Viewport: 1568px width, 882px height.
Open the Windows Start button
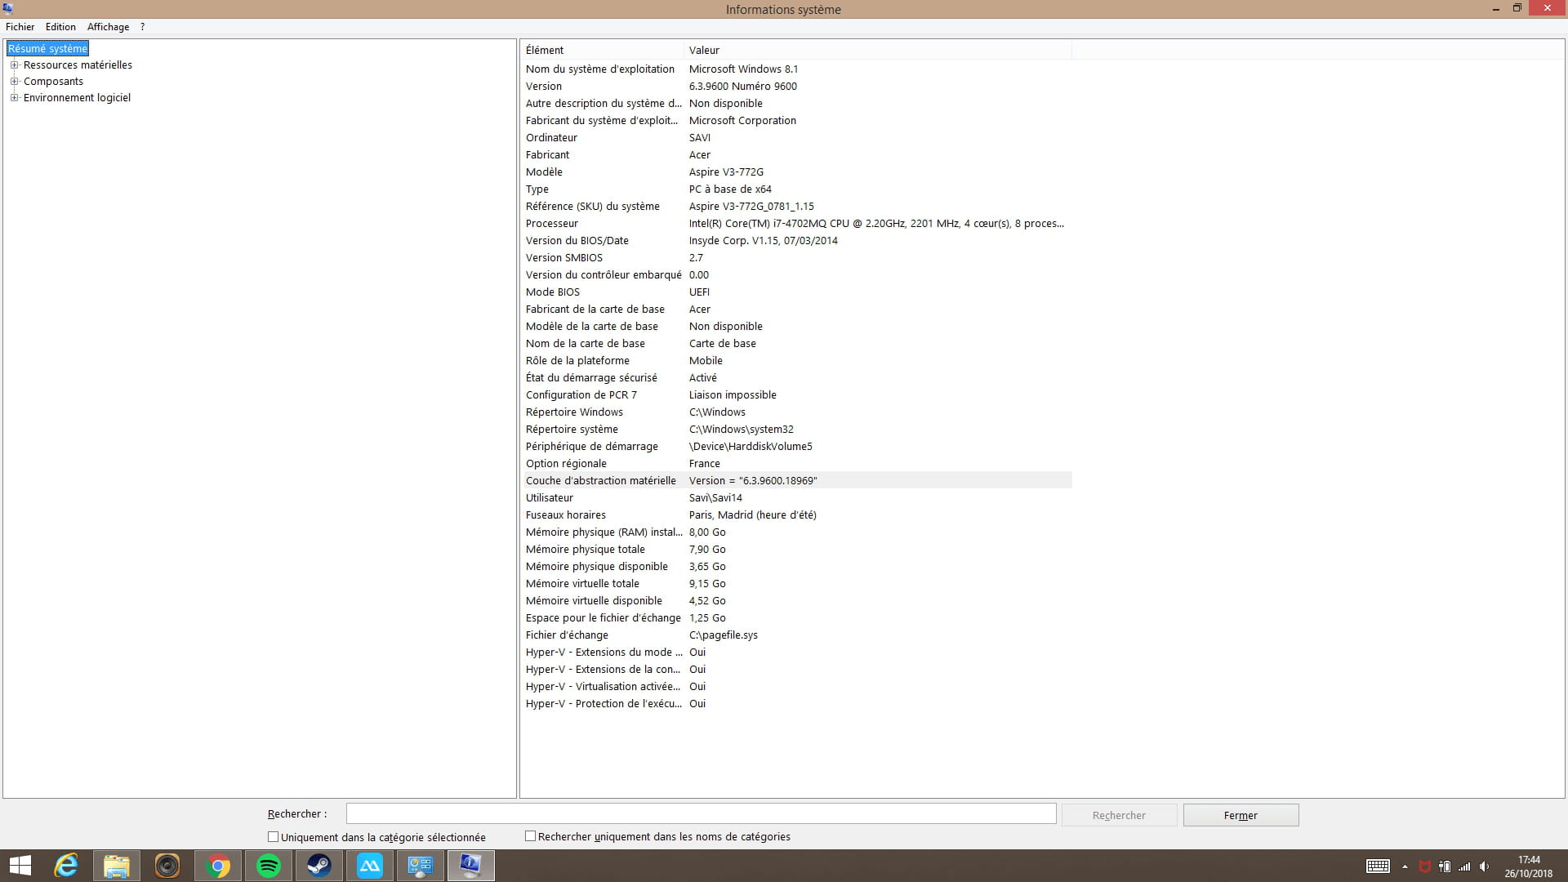point(20,866)
